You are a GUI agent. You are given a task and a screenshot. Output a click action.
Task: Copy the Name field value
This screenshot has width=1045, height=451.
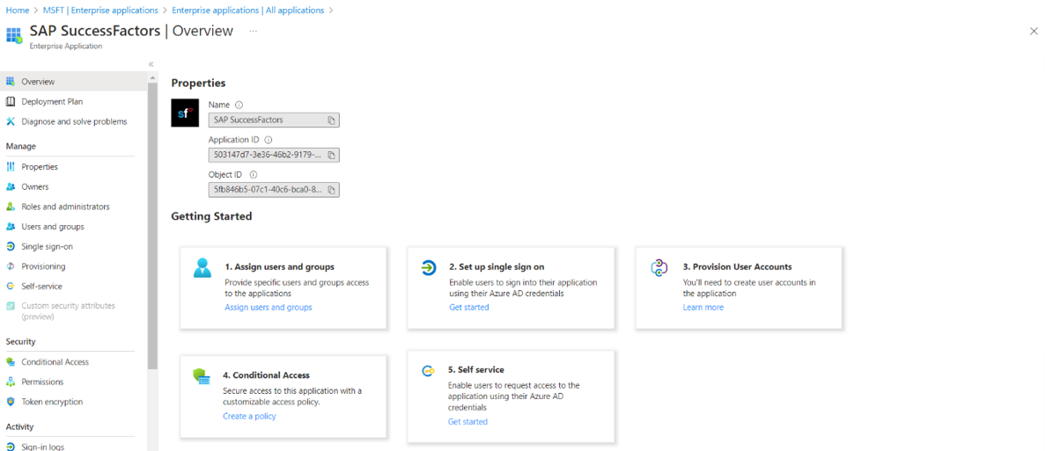331,120
